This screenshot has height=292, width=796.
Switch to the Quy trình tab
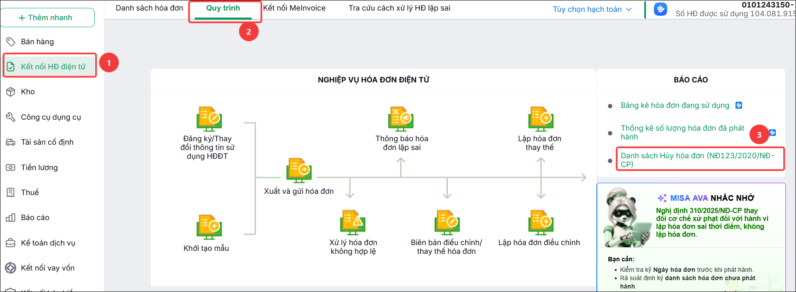coord(223,8)
